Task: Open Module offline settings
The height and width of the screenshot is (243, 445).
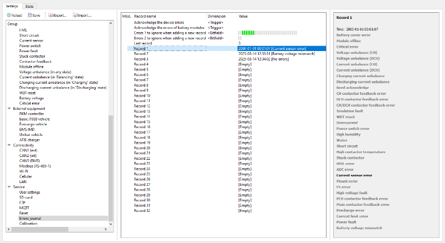Action: [x=31, y=67]
